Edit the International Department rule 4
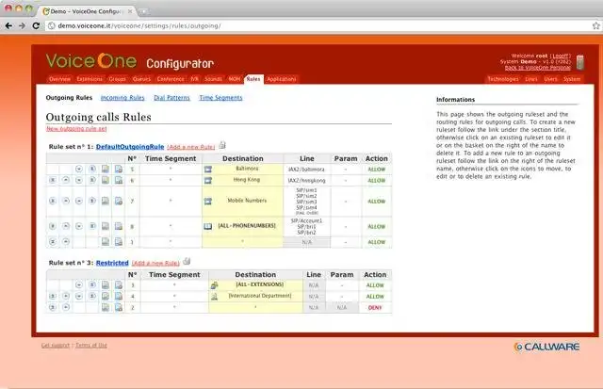This screenshot has width=603, height=389. coord(106,296)
